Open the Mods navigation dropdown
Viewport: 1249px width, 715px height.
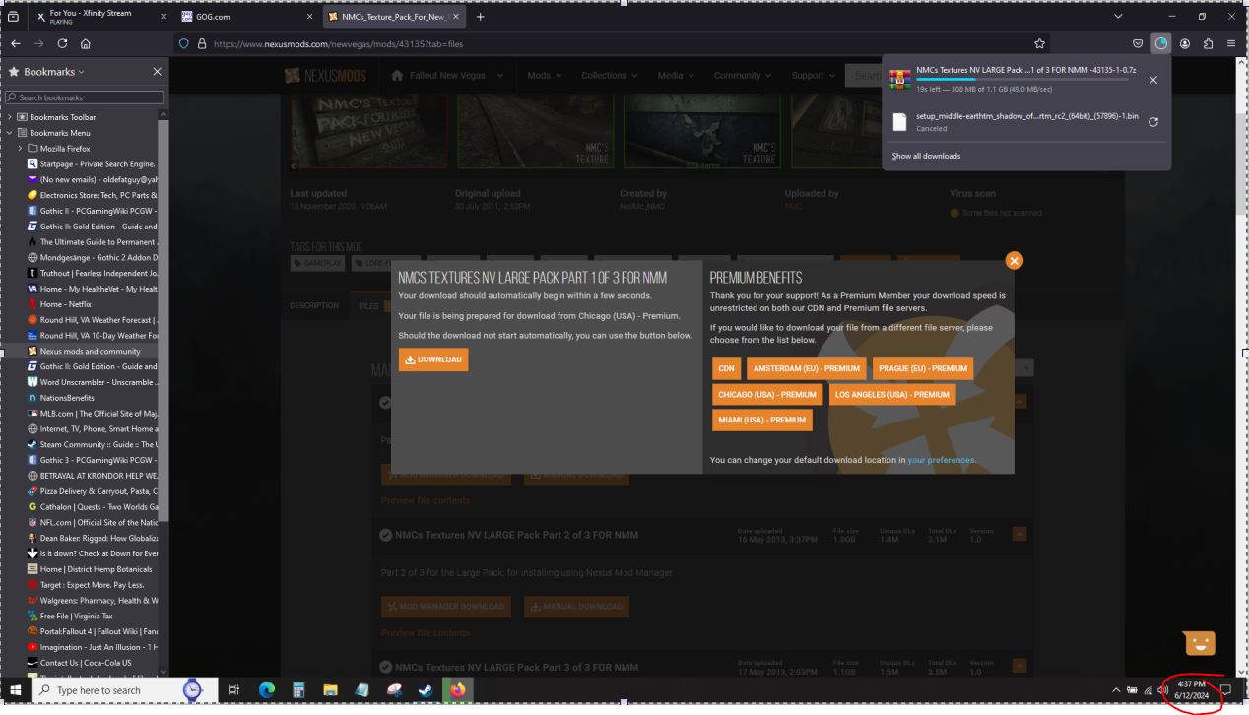coord(547,76)
